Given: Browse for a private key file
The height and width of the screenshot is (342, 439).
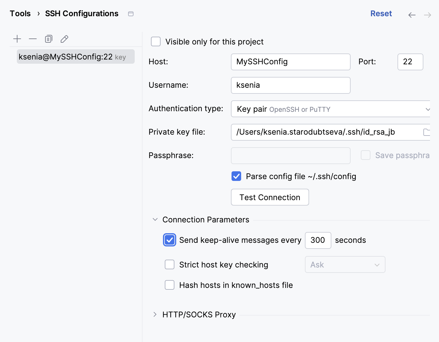Looking at the screenshot, I should [427, 132].
